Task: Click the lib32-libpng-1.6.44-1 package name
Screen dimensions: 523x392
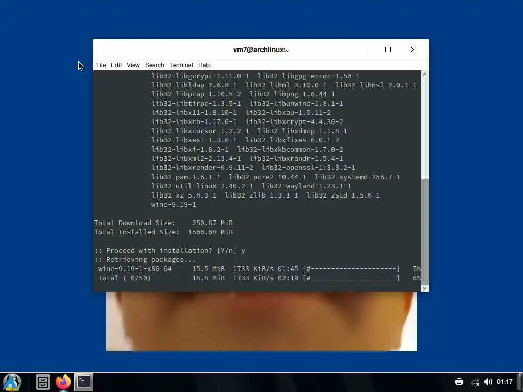Action: pyautogui.click(x=292, y=94)
